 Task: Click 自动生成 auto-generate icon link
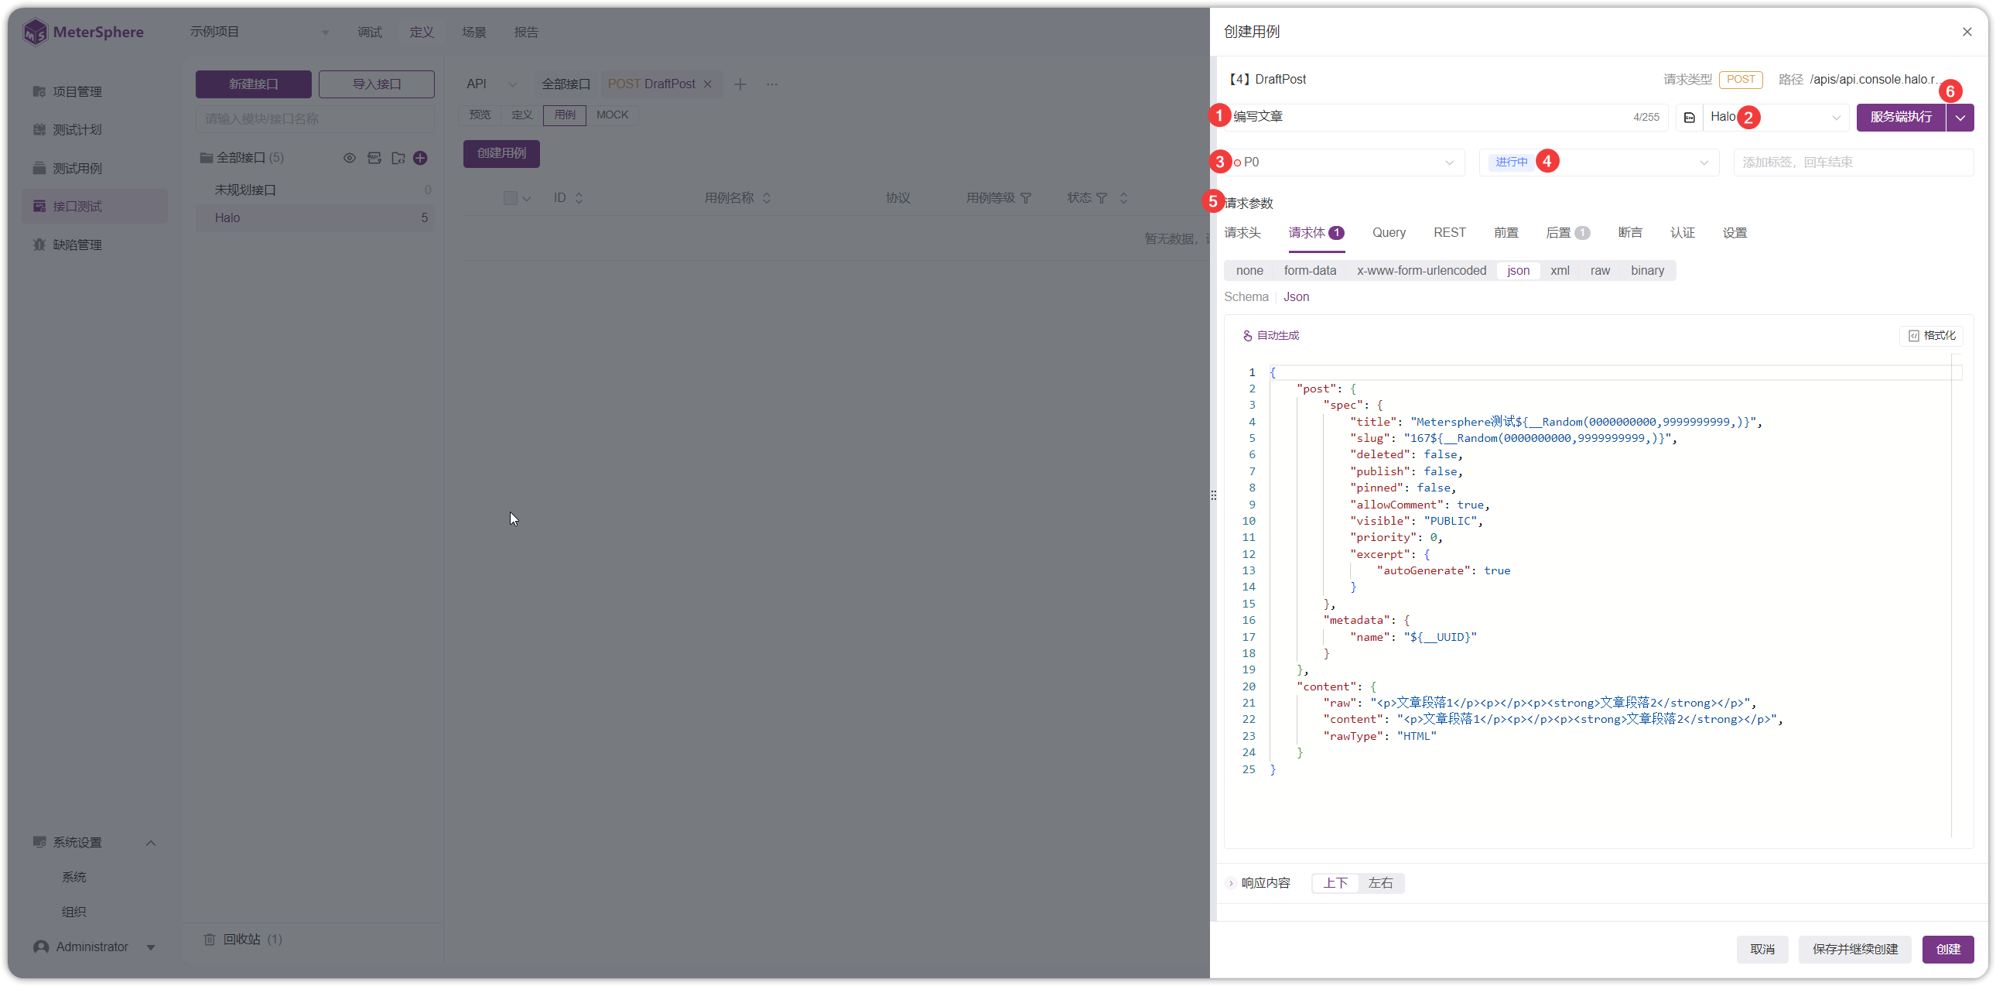pos(1271,335)
